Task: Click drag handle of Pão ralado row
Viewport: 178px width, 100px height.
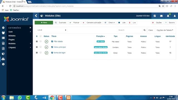Action: tap(37, 41)
